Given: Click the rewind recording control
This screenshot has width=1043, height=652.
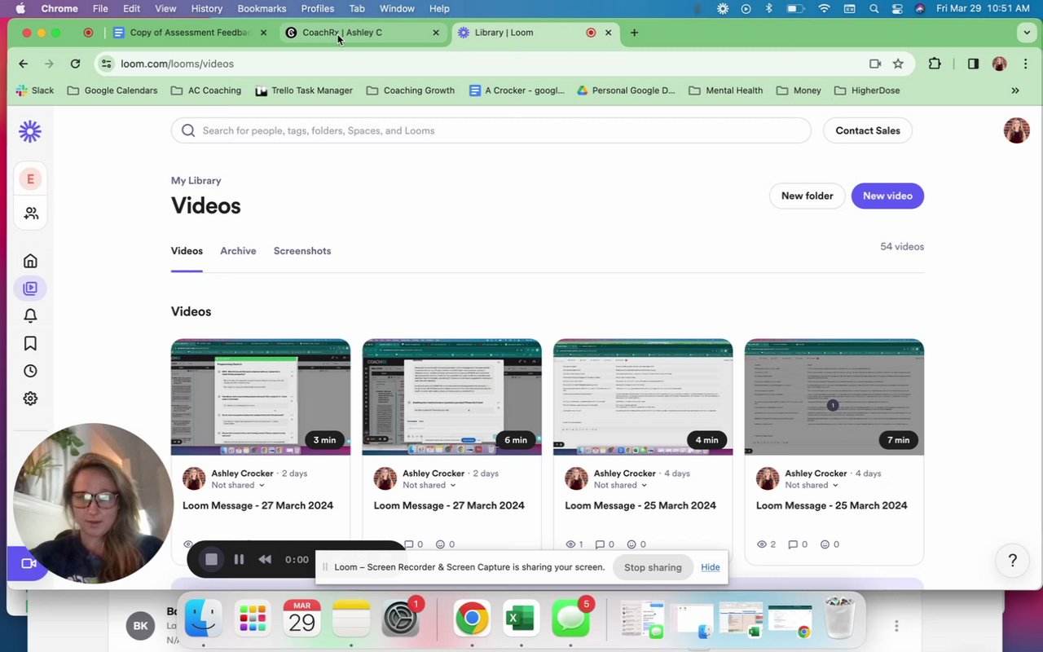Looking at the screenshot, I should coord(265,559).
